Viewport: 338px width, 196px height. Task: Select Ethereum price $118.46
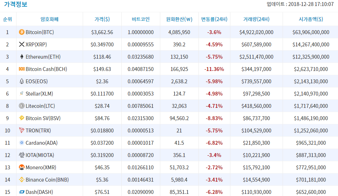coord(102,57)
